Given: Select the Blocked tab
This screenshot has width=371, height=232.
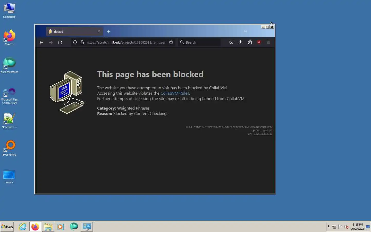Looking at the screenshot, I should (75, 32).
